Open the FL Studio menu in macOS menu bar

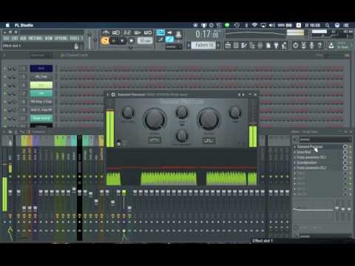point(24,25)
